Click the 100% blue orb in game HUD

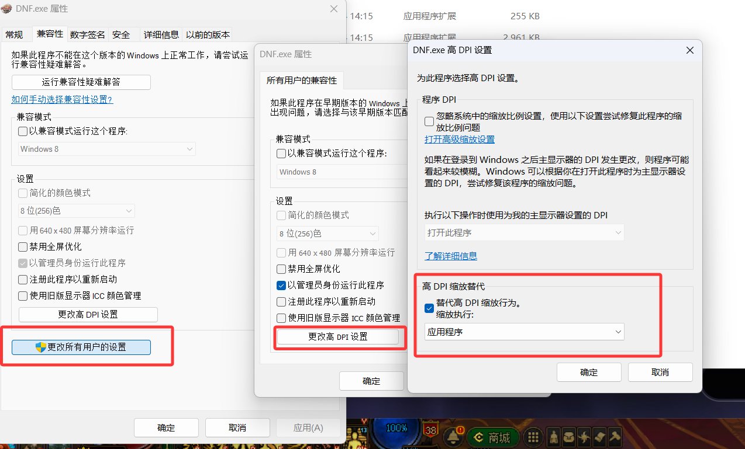tap(396, 429)
